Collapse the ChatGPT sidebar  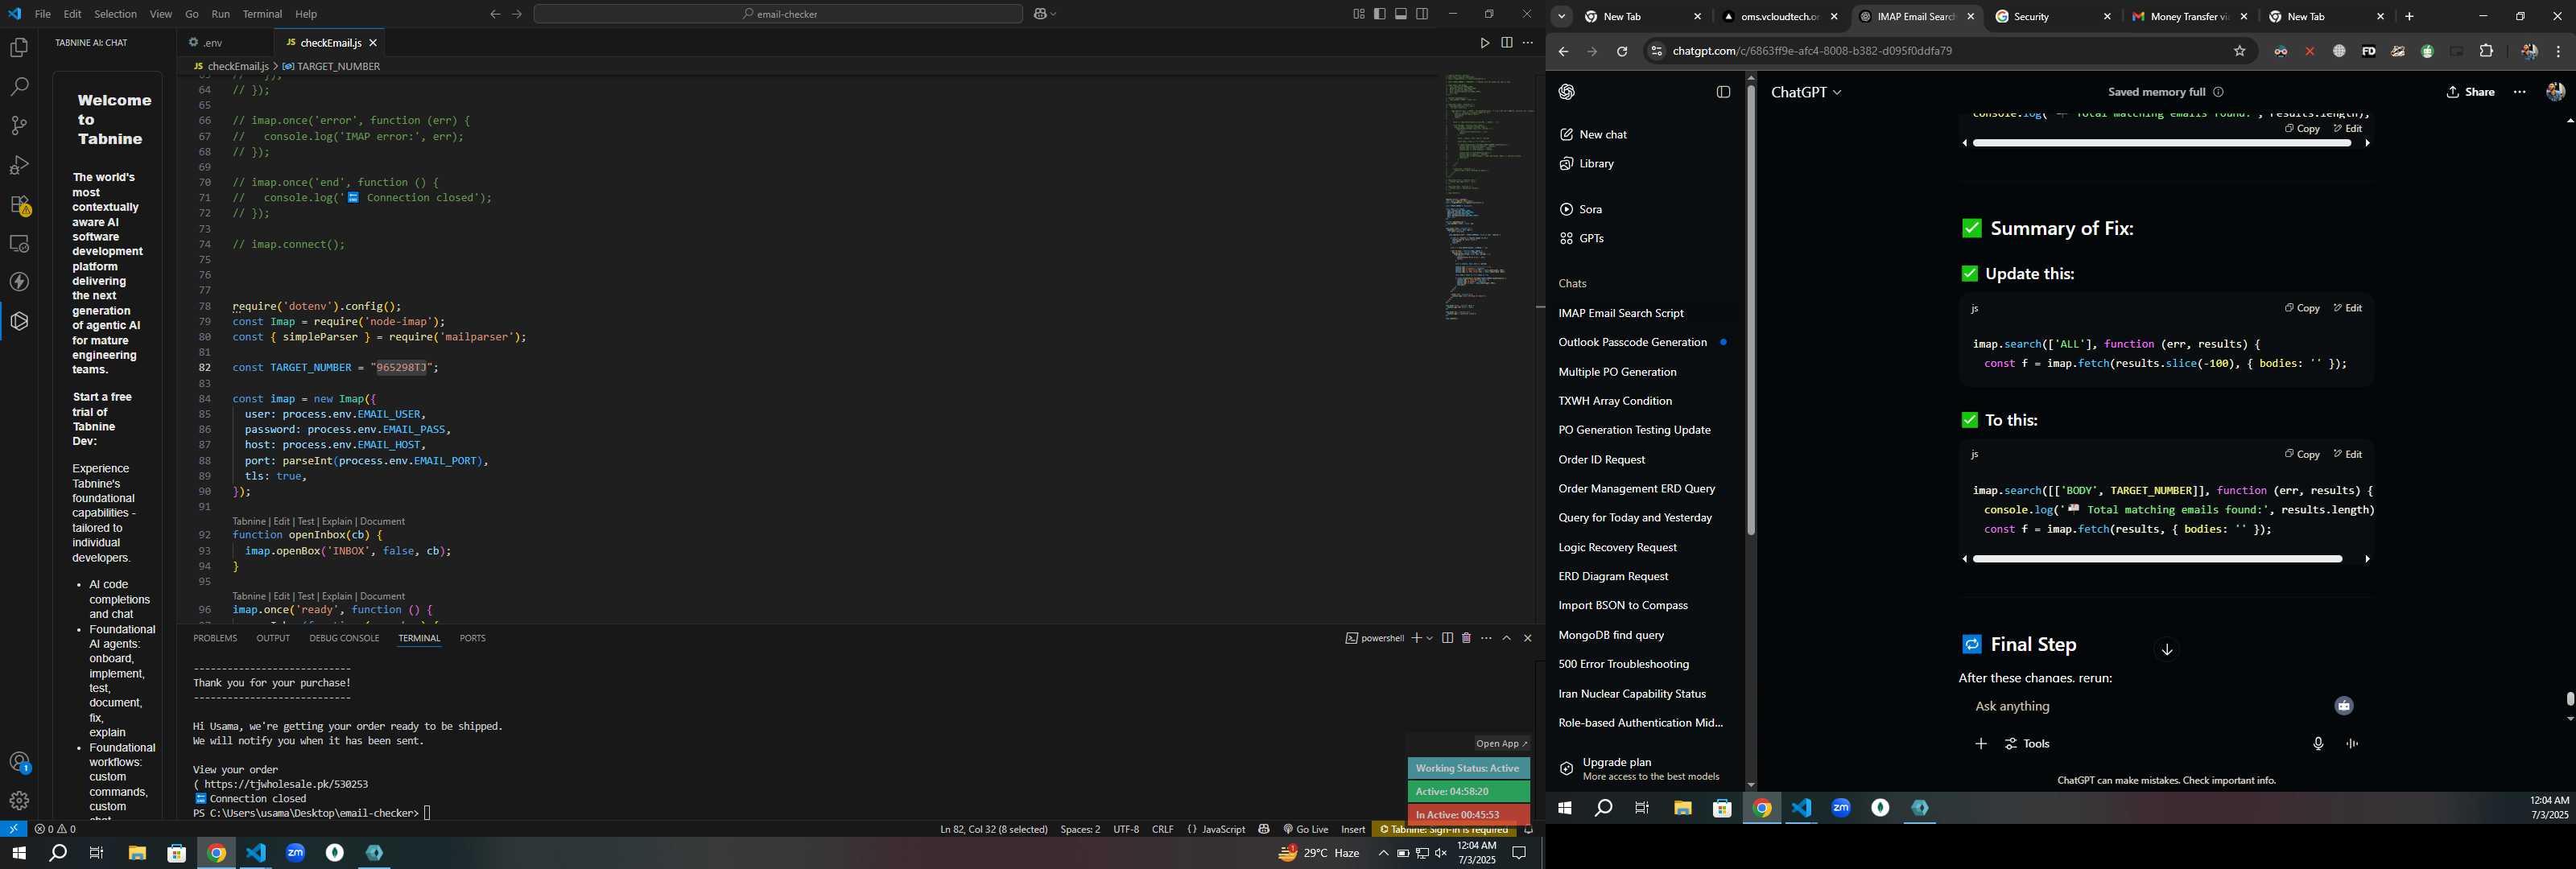(1723, 92)
